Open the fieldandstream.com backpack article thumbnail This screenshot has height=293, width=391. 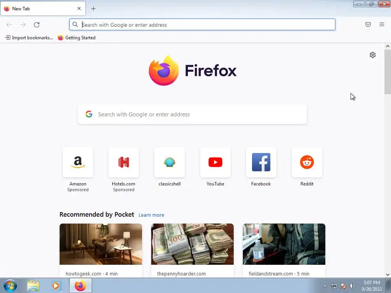tap(284, 244)
